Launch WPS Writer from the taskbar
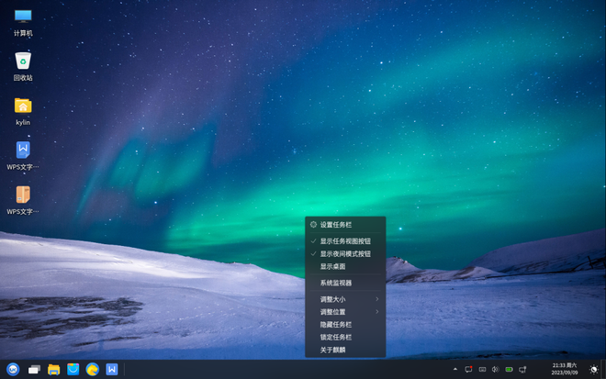 112,369
